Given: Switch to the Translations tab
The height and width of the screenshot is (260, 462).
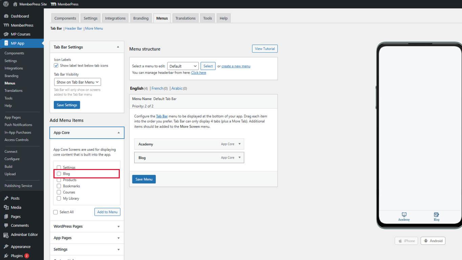Looking at the screenshot, I should pos(185,18).
